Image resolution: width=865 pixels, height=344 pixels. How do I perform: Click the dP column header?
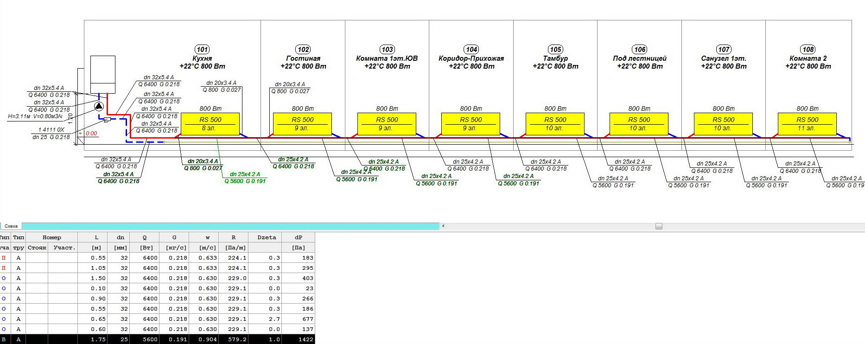299,237
